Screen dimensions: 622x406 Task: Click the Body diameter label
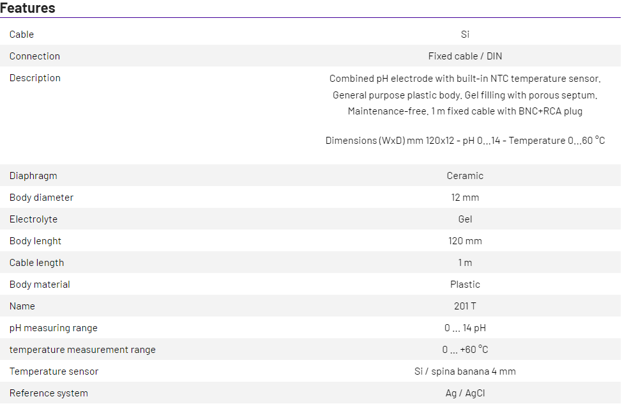click(42, 198)
